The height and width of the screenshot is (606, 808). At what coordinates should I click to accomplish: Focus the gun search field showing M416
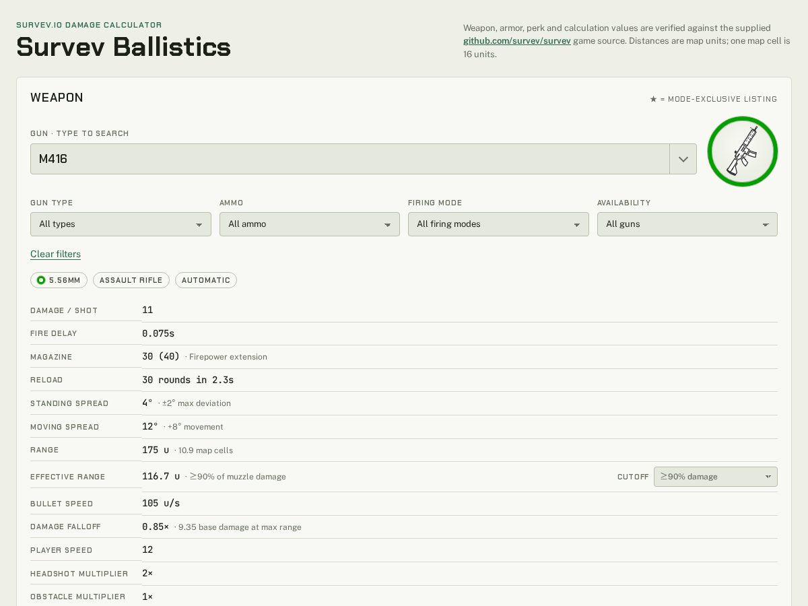[350, 159]
